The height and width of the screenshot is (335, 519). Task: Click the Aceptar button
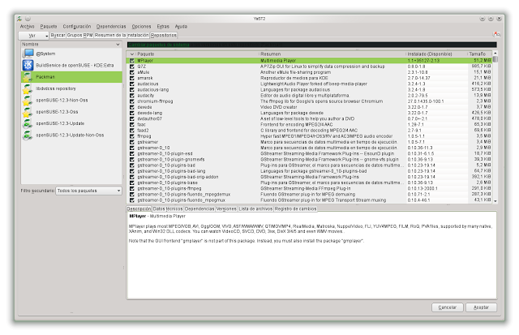tap(481, 307)
